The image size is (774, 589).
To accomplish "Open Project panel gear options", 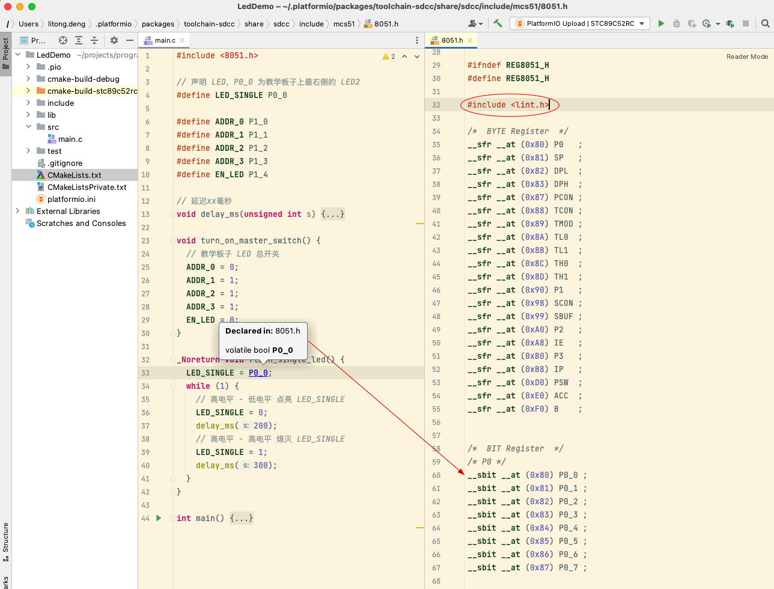I will point(114,40).
